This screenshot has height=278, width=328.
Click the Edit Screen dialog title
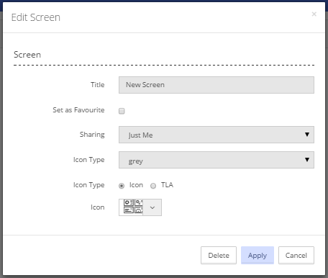(x=36, y=17)
